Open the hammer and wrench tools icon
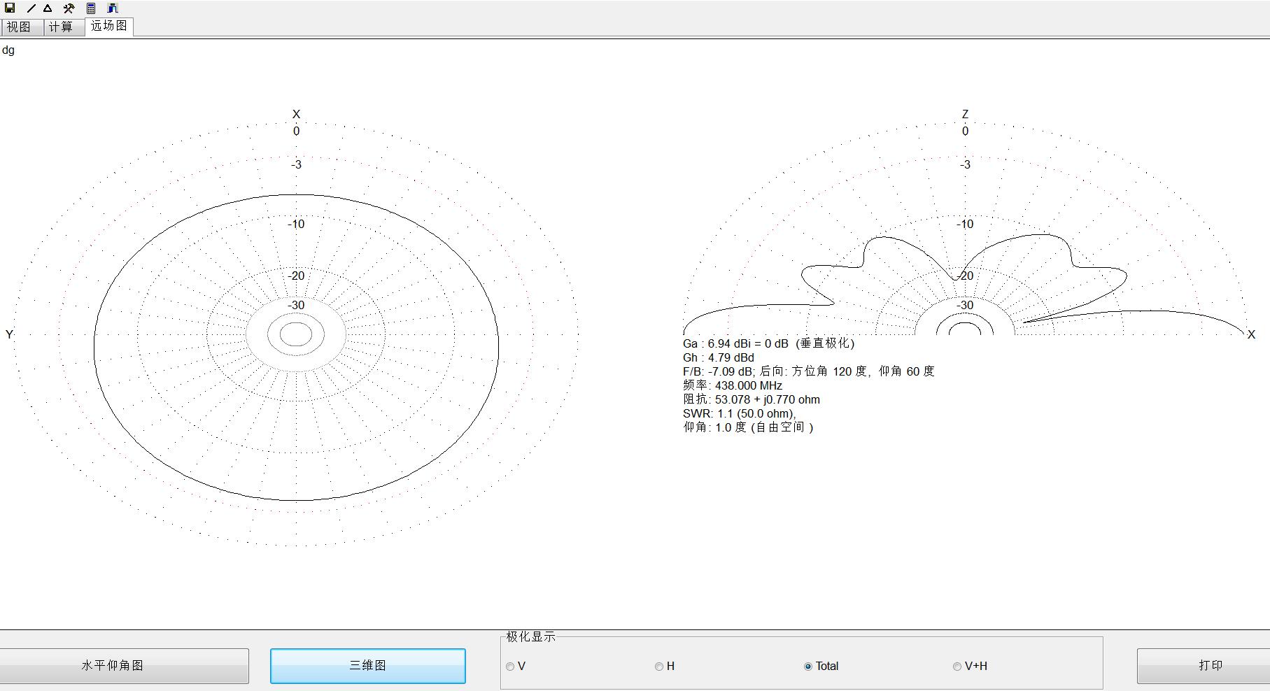 click(x=69, y=8)
